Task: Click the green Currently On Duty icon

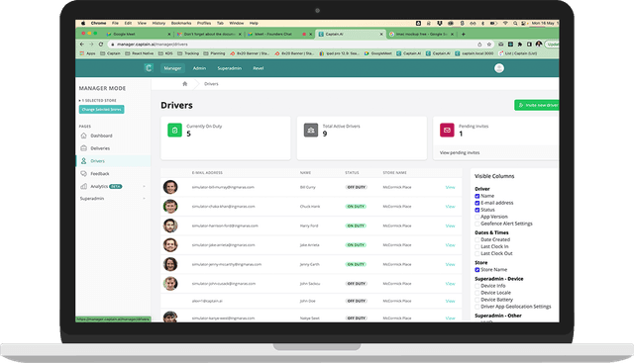Action: [174, 130]
